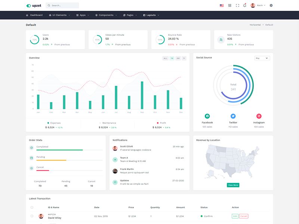This screenshot has height=224, width=299.
Task: Click the Jul bar in Overview chart
Action: coord(116,97)
